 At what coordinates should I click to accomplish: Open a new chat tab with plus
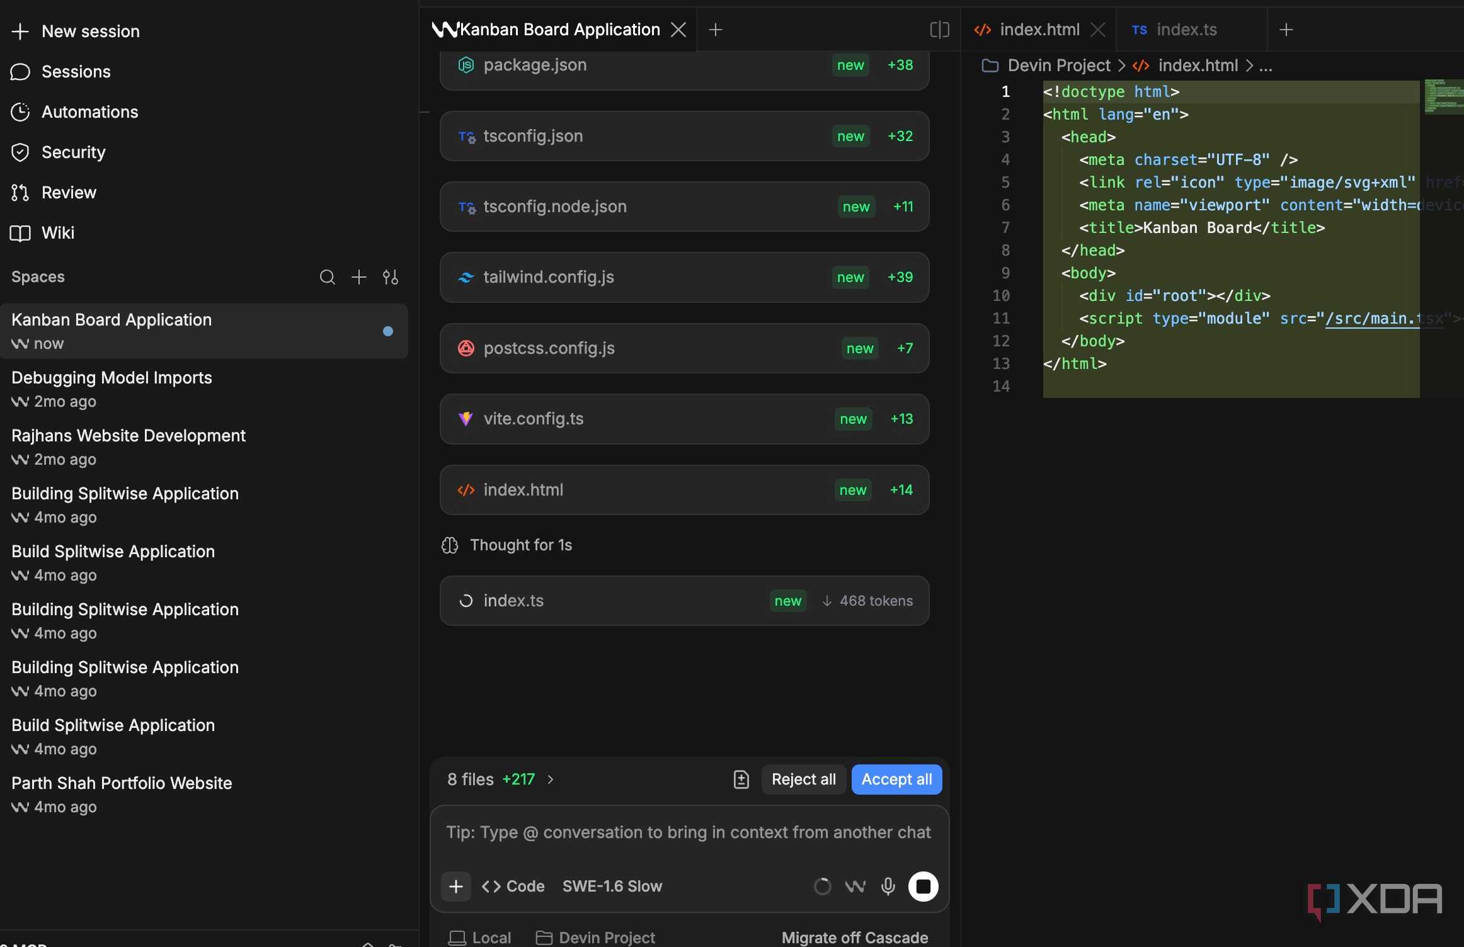coord(716,30)
